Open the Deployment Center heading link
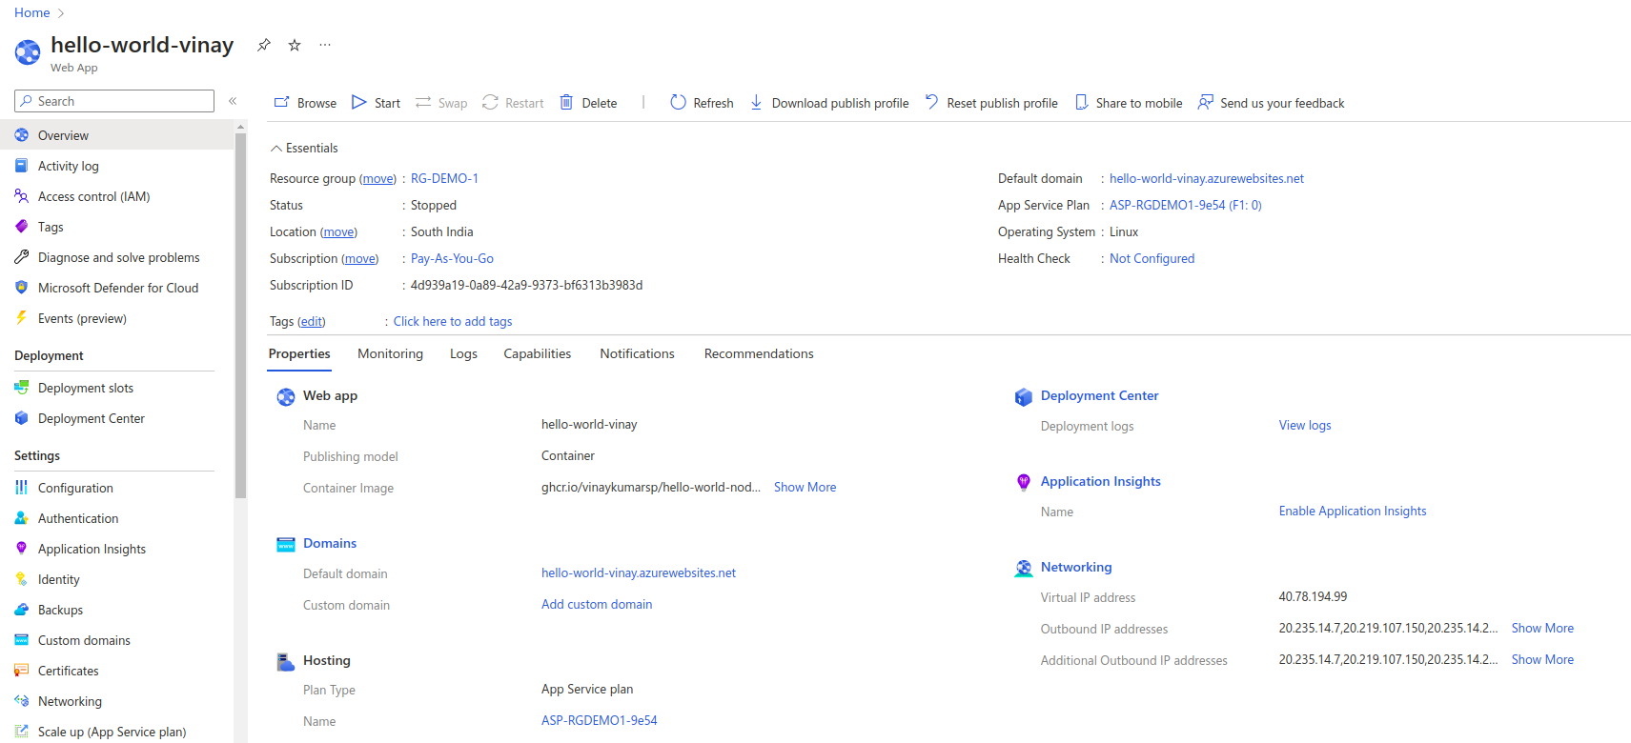The width and height of the screenshot is (1631, 743). coord(1099,395)
